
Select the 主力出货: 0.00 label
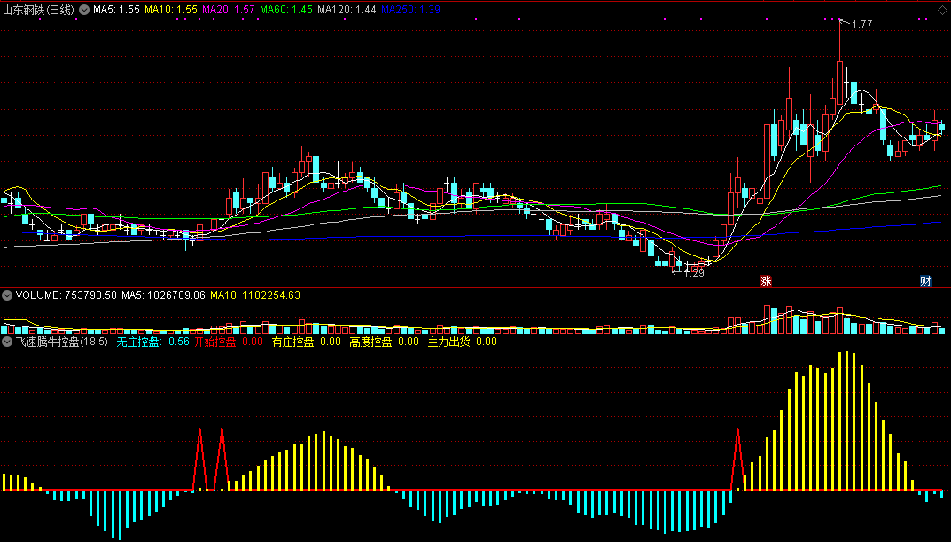(x=462, y=342)
